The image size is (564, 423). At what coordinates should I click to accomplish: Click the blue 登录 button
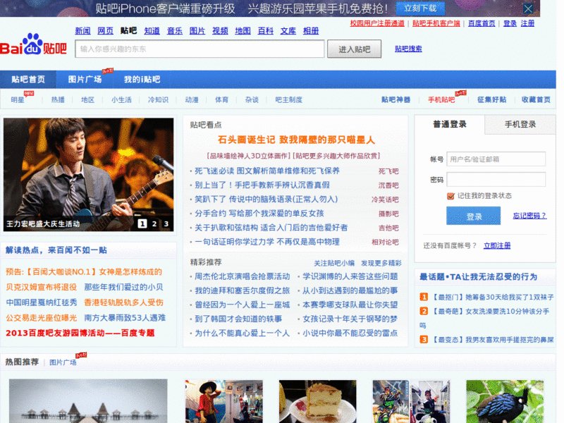(473, 216)
